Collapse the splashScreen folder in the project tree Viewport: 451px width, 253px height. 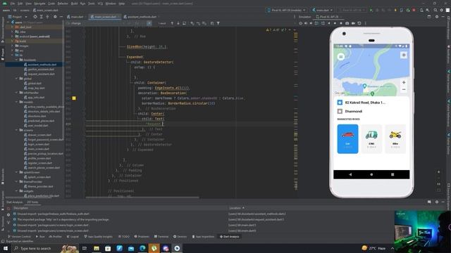click(17, 172)
